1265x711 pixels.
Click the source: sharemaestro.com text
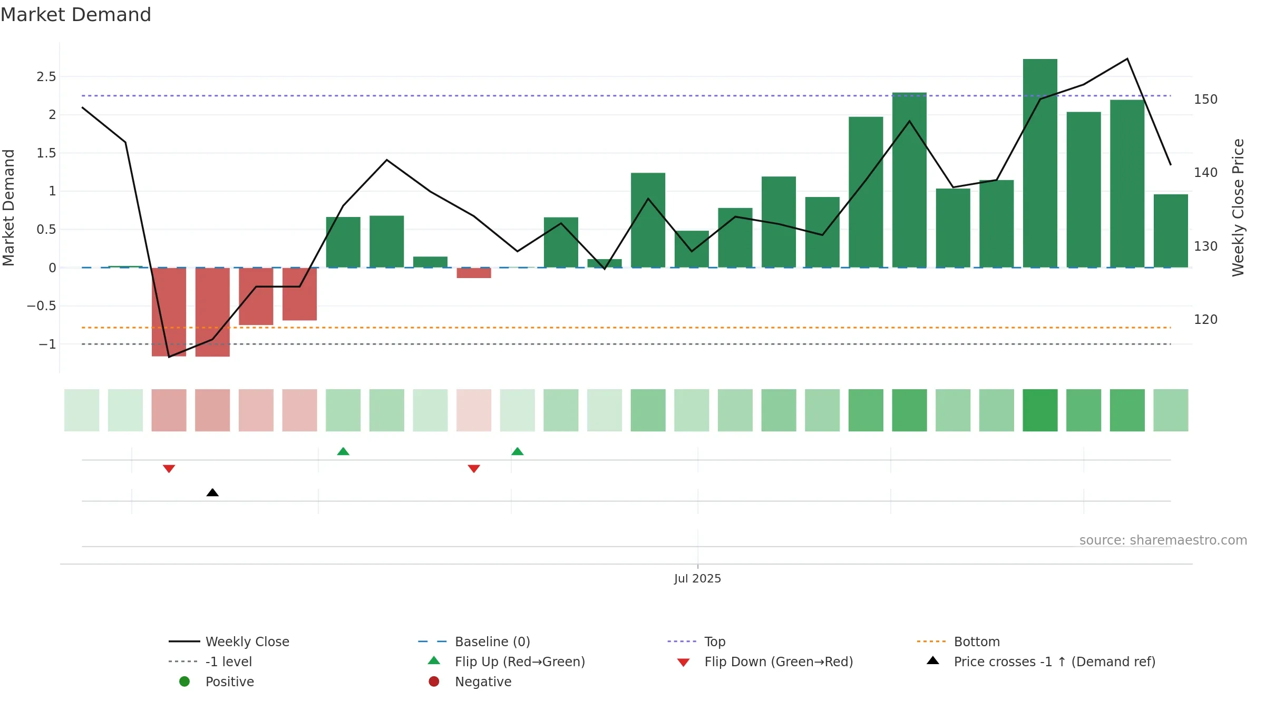coord(1163,540)
